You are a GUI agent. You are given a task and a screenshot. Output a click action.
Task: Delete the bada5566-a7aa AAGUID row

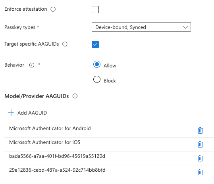click(200, 158)
